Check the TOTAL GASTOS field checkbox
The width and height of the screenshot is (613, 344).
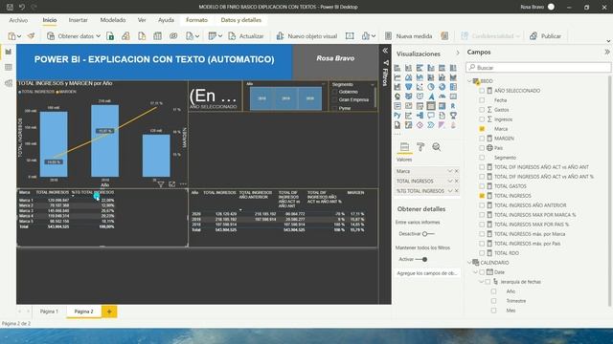(x=482, y=186)
